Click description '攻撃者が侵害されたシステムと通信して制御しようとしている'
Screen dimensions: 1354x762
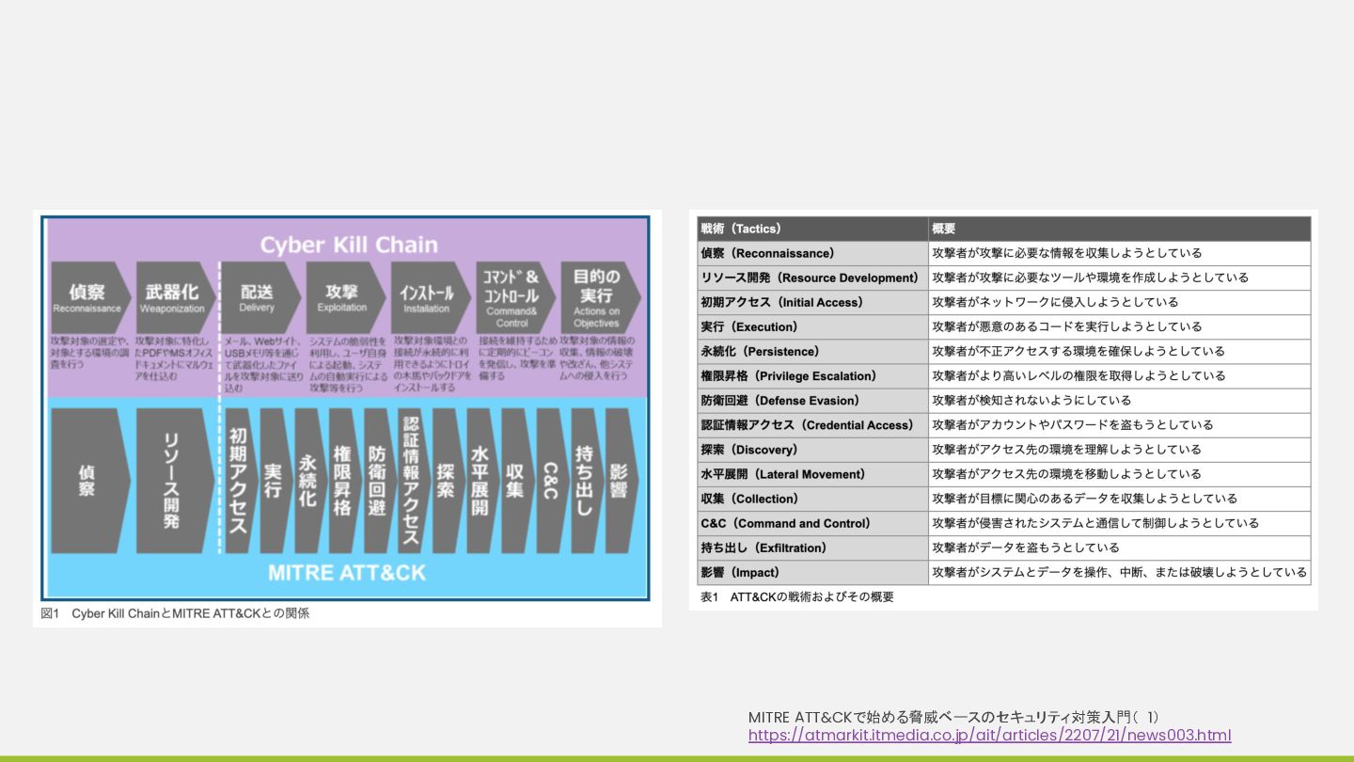1095,523
